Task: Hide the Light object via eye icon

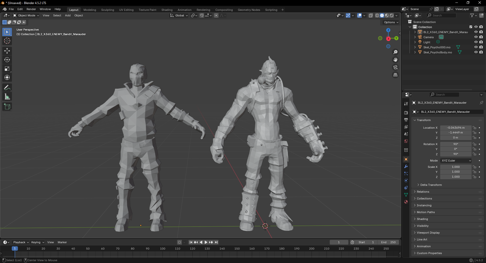Action: click(476, 42)
